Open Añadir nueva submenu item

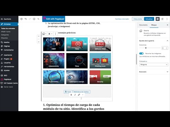coord(6,32)
